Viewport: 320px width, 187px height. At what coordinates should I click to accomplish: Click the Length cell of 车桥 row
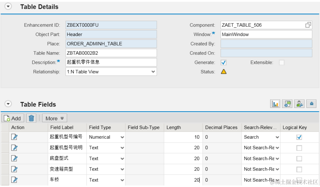tap(183, 180)
